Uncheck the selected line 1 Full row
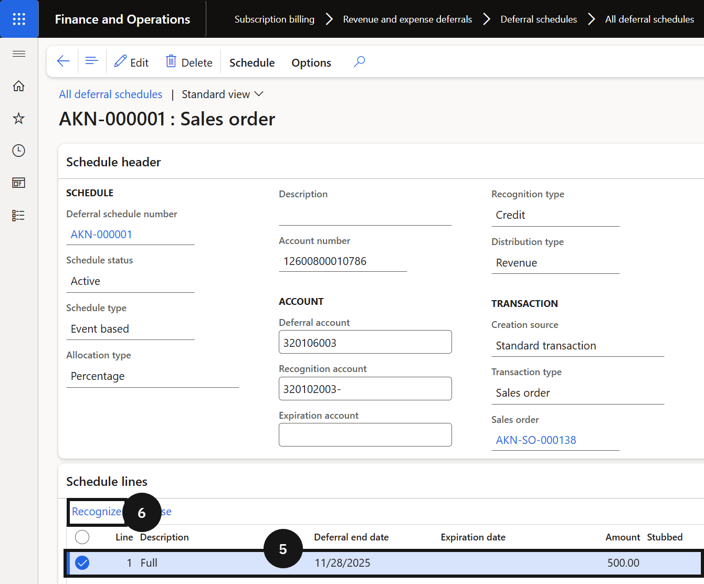Viewport: 704px width, 584px height. point(82,563)
